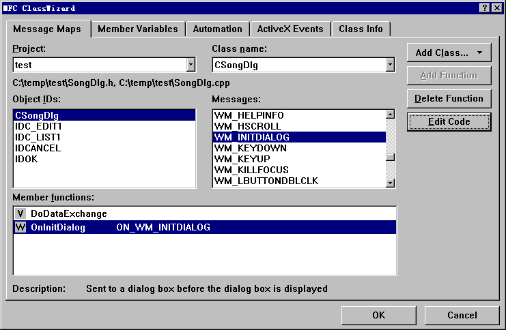Select WM_KILLFOCUS message
The width and height of the screenshot is (506, 330).
point(300,170)
